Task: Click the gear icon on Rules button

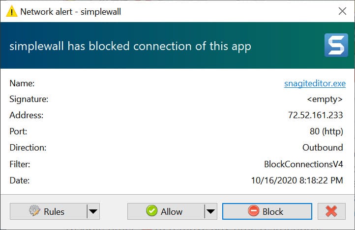Action: coord(34,211)
